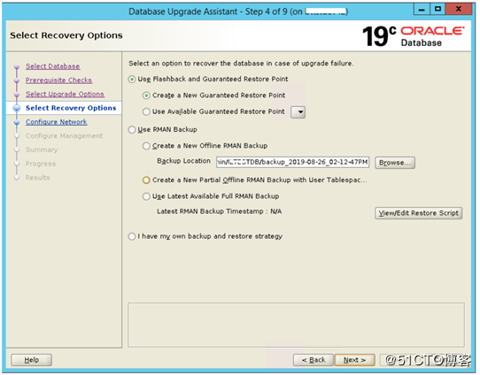
Task: Click the Back button
Action: pyautogui.click(x=314, y=360)
